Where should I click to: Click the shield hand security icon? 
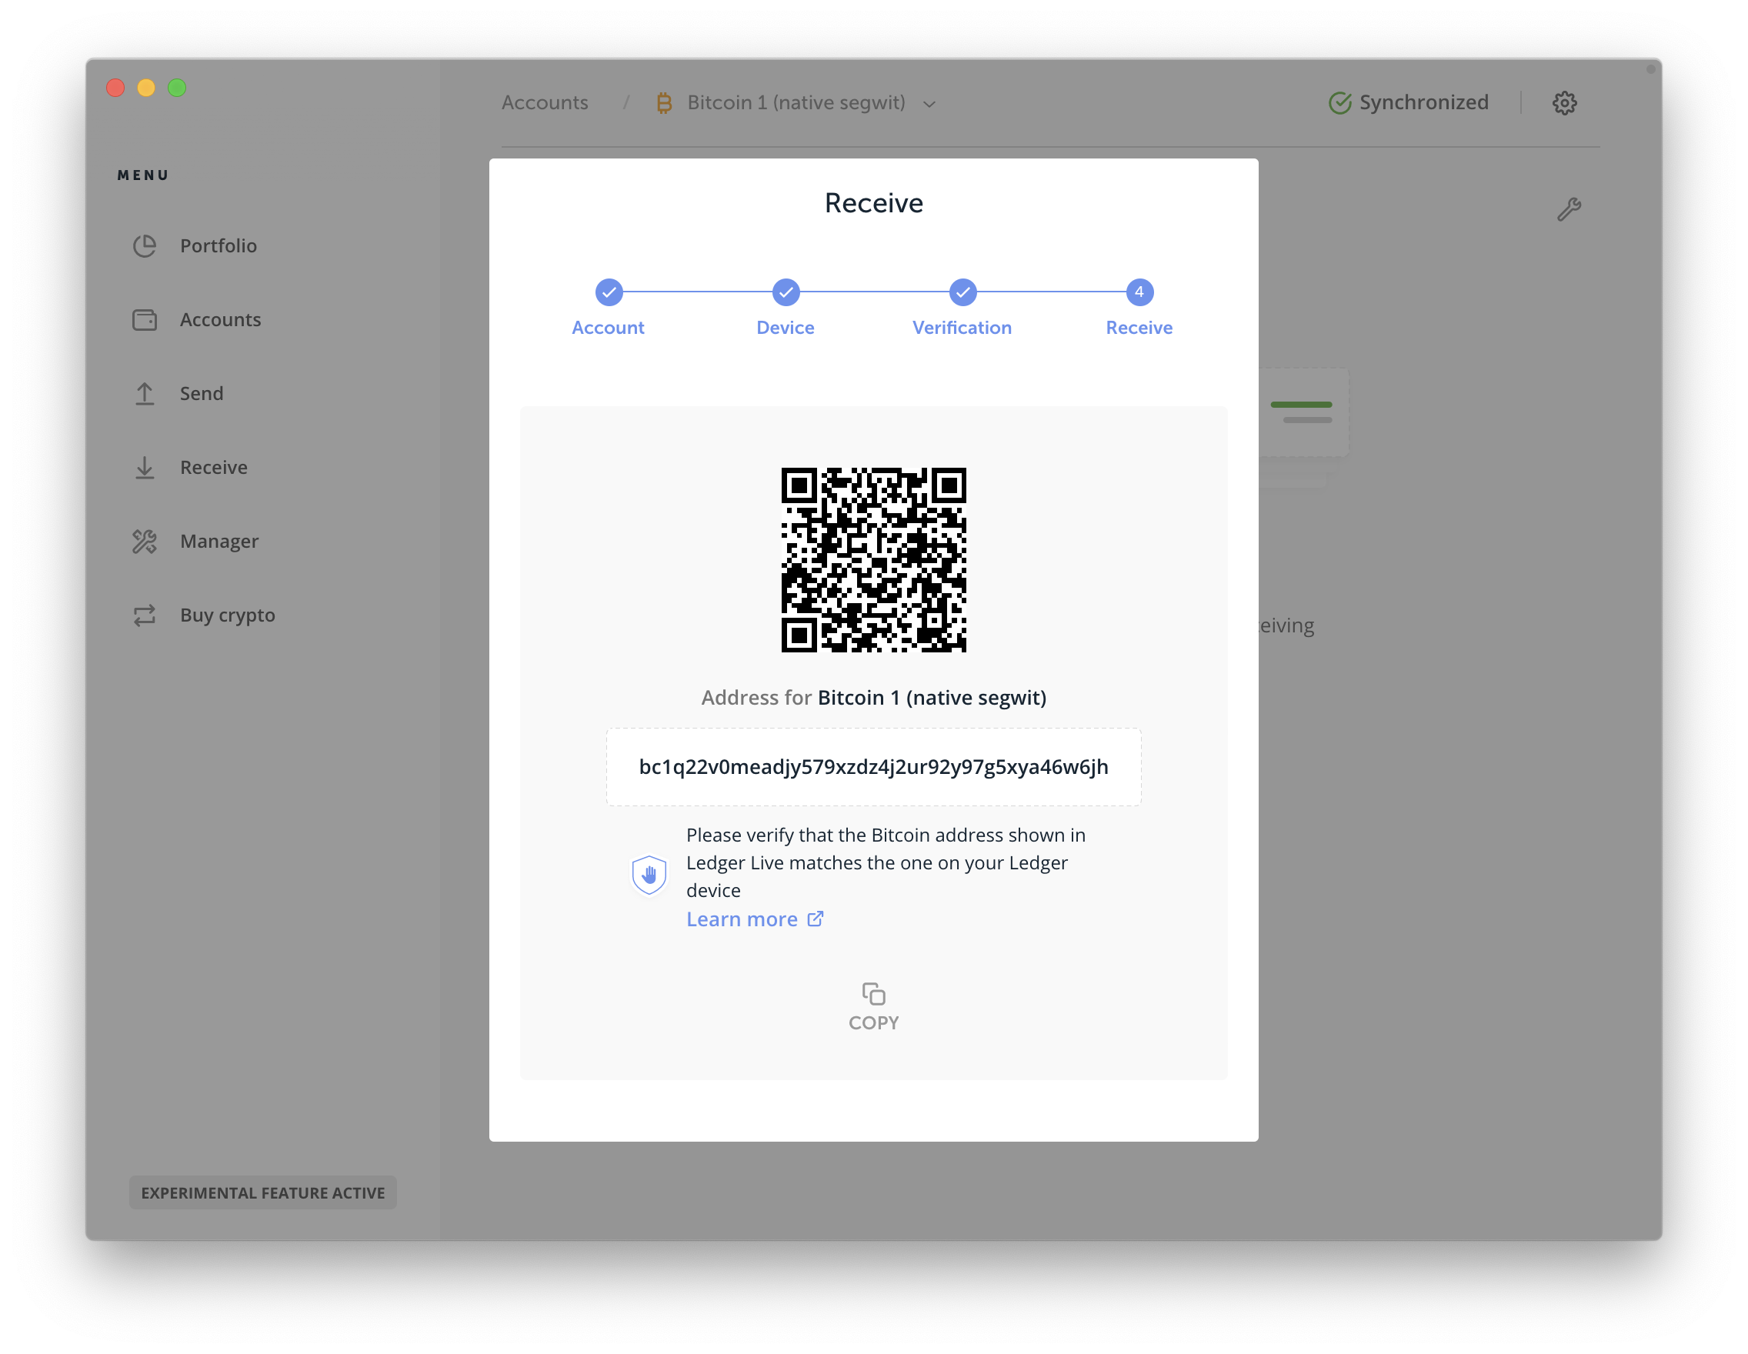click(649, 875)
